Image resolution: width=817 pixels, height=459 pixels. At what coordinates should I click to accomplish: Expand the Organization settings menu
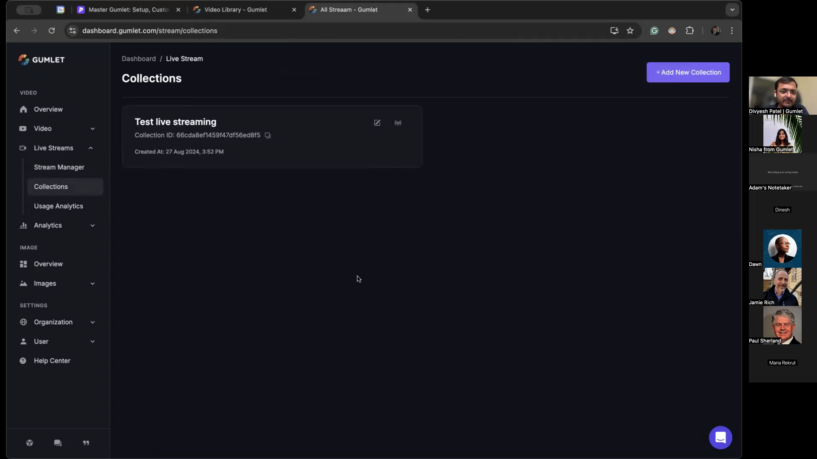(x=57, y=322)
